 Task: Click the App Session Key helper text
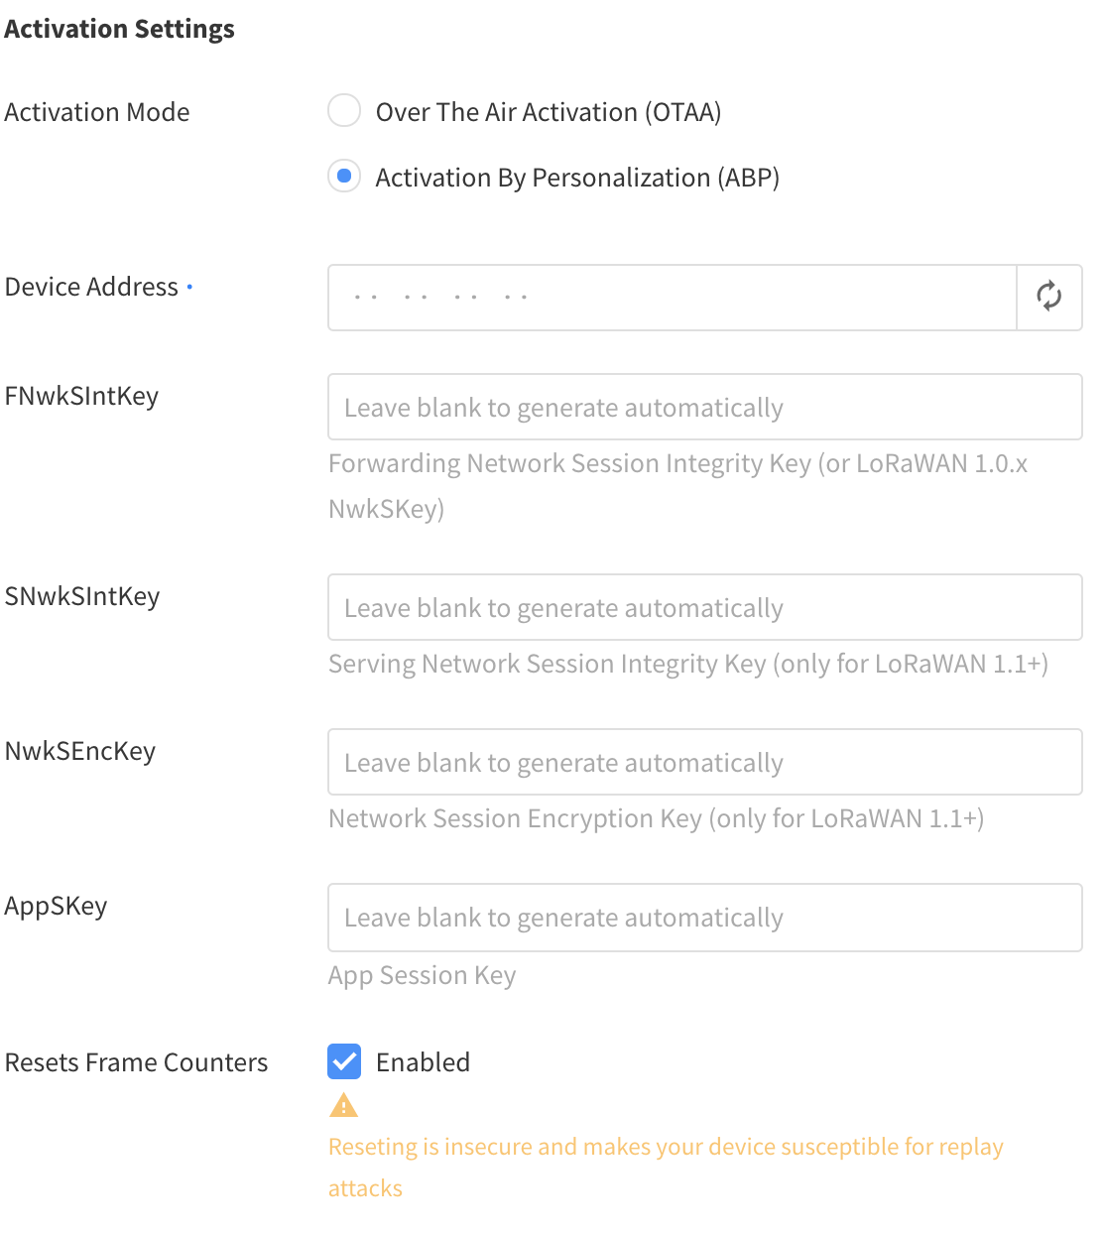422,975
